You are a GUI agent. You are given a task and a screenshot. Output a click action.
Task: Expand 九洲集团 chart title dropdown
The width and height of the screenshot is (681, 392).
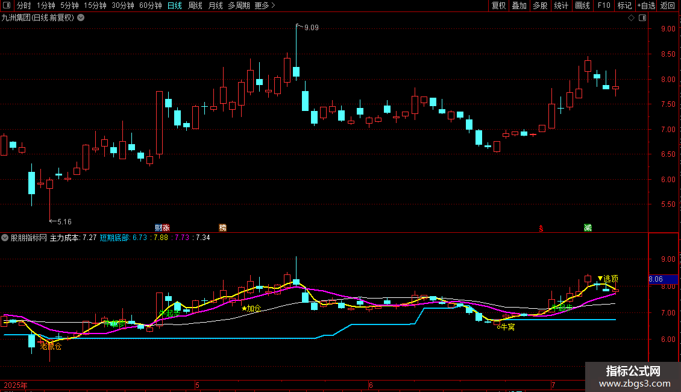tap(81, 18)
